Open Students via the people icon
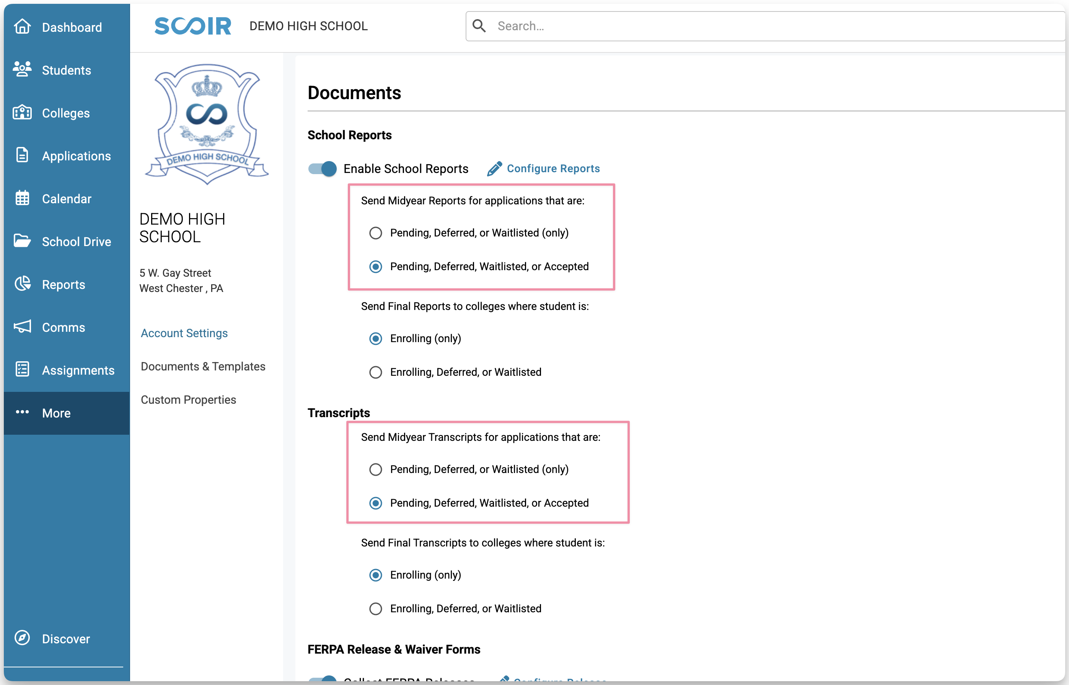Viewport: 1069px width, 685px height. tap(22, 69)
